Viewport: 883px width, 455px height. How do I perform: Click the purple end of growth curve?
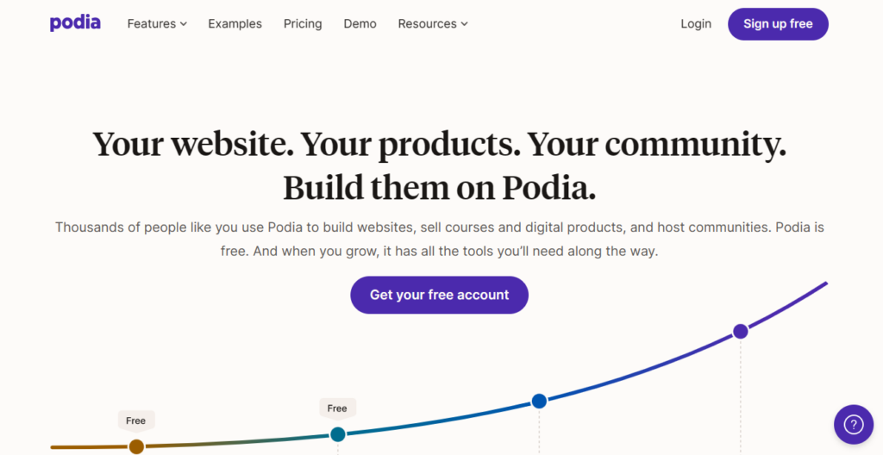[825, 284]
